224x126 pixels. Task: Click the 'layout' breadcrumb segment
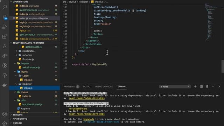(x=72, y=2)
